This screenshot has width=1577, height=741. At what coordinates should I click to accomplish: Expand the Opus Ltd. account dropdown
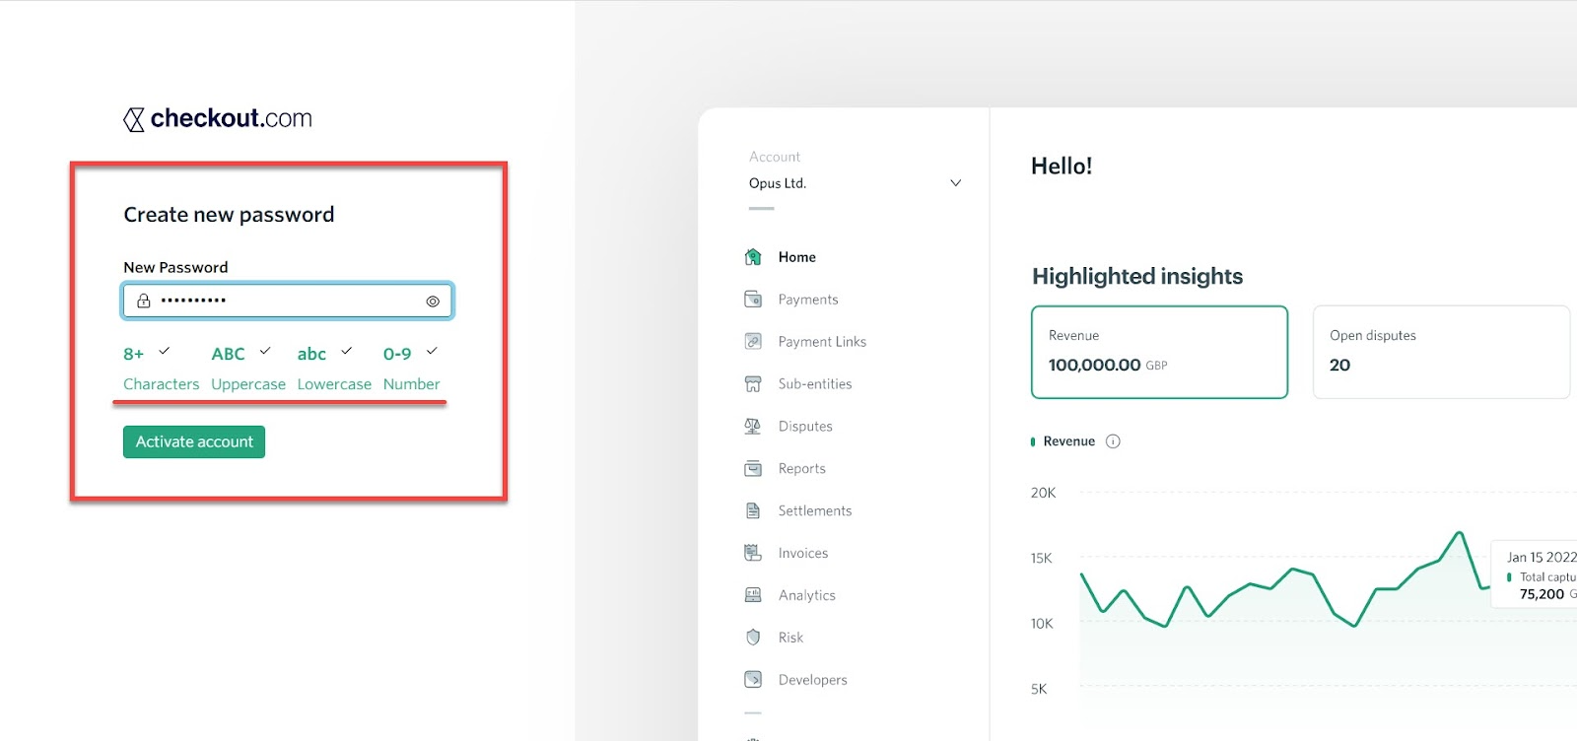point(955,183)
